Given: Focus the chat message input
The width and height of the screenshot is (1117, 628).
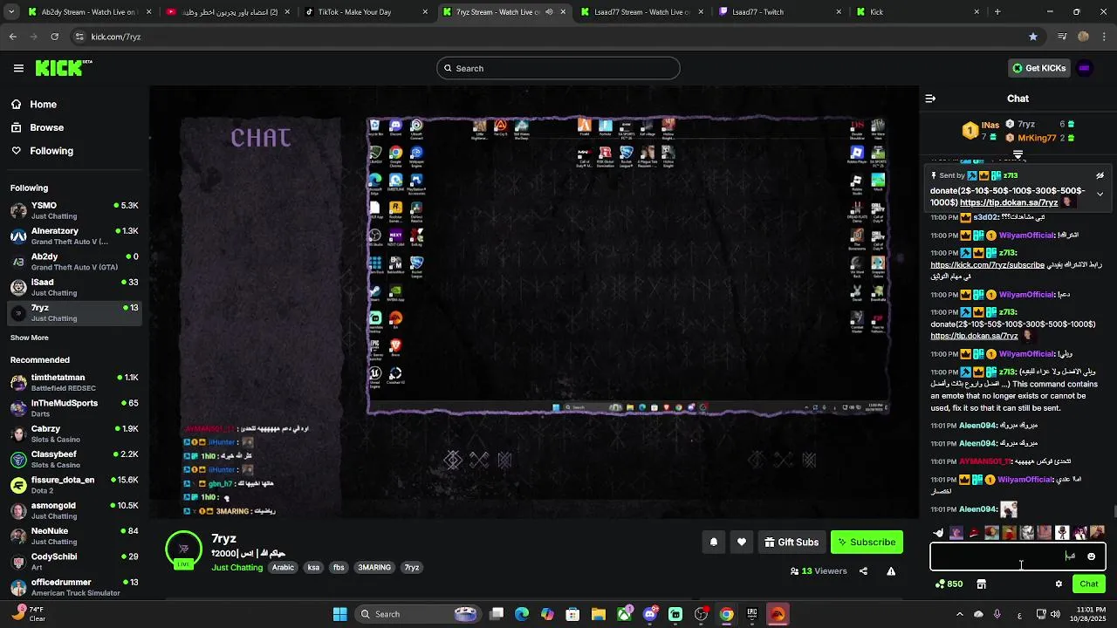Looking at the screenshot, I should click(1018, 556).
